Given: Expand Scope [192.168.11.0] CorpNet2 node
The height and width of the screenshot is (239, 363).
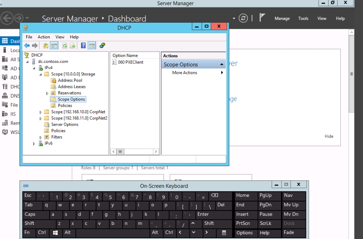Looking at the screenshot, I should (41, 118).
